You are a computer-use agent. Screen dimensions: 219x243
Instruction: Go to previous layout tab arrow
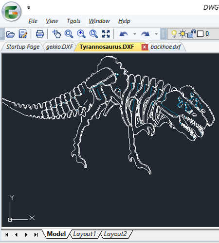16,235
